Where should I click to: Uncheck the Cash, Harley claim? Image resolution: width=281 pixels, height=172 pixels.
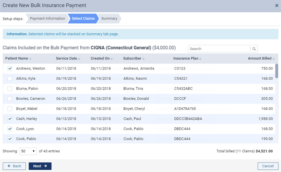point(10,119)
